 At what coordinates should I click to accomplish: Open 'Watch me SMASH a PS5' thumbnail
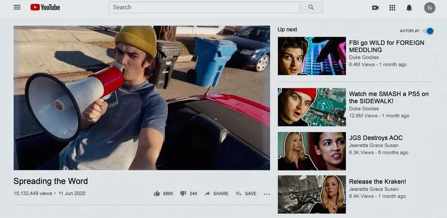[x=312, y=107]
